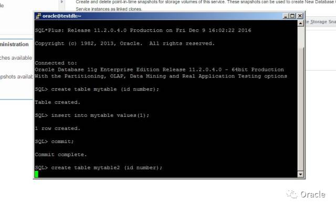This screenshot has width=336, height=208.
Task: Click the oracle@testdb:~ title bar text
Action: tap(62, 16)
